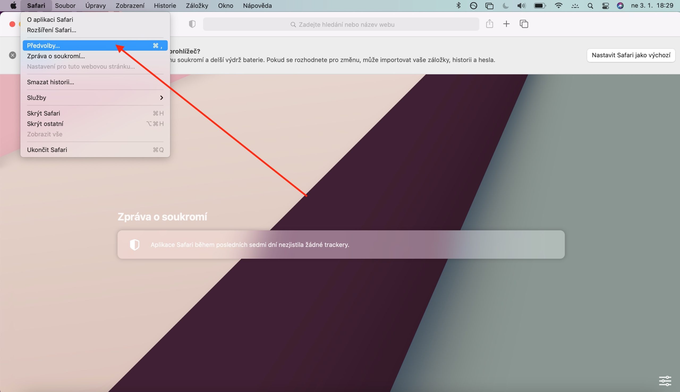The width and height of the screenshot is (680, 392).
Task: Open the privacy report tracker card
Action: click(x=341, y=244)
